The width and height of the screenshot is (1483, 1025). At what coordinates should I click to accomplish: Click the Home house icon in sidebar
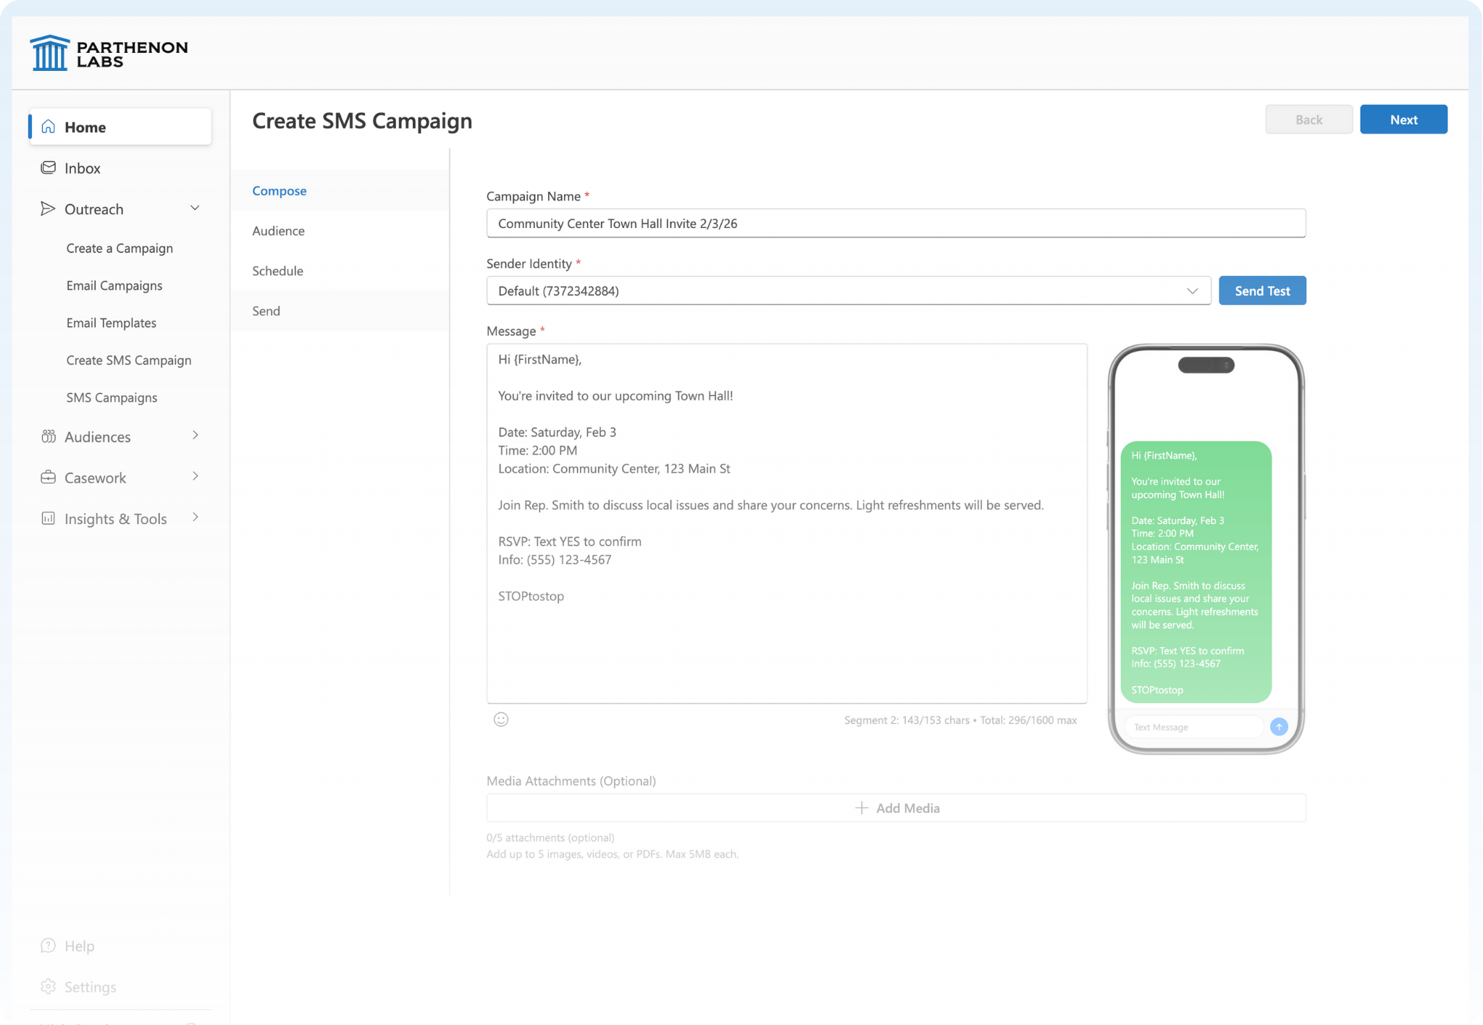pyautogui.click(x=49, y=127)
